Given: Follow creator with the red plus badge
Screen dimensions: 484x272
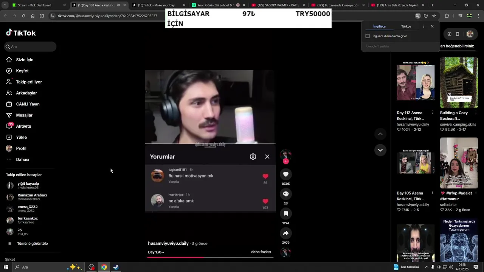Looking at the screenshot, I should click(286, 161).
